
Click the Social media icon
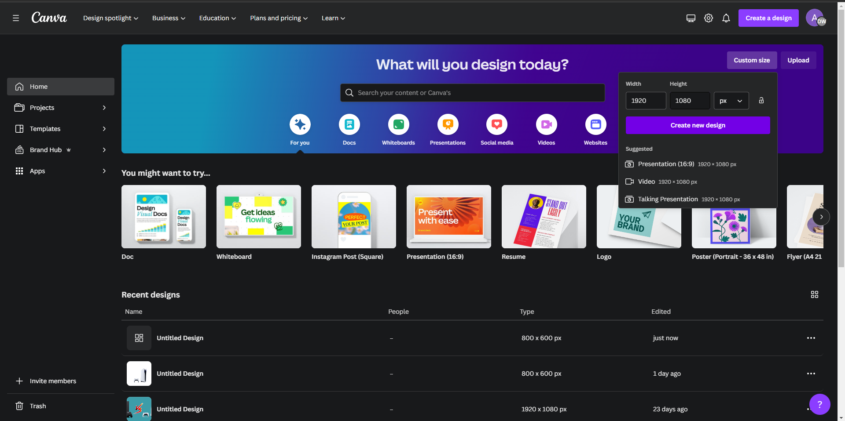tap(497, 124)
